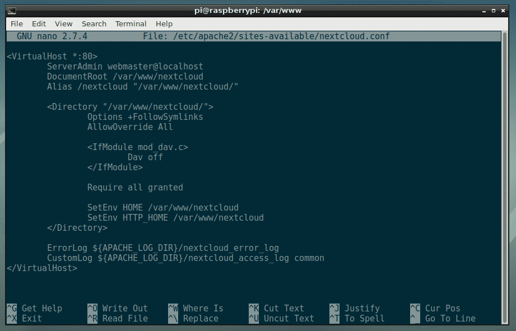516x331 pixels.
Task: Click the Go To Line shortcut
Action: click(x=443, y=319)
